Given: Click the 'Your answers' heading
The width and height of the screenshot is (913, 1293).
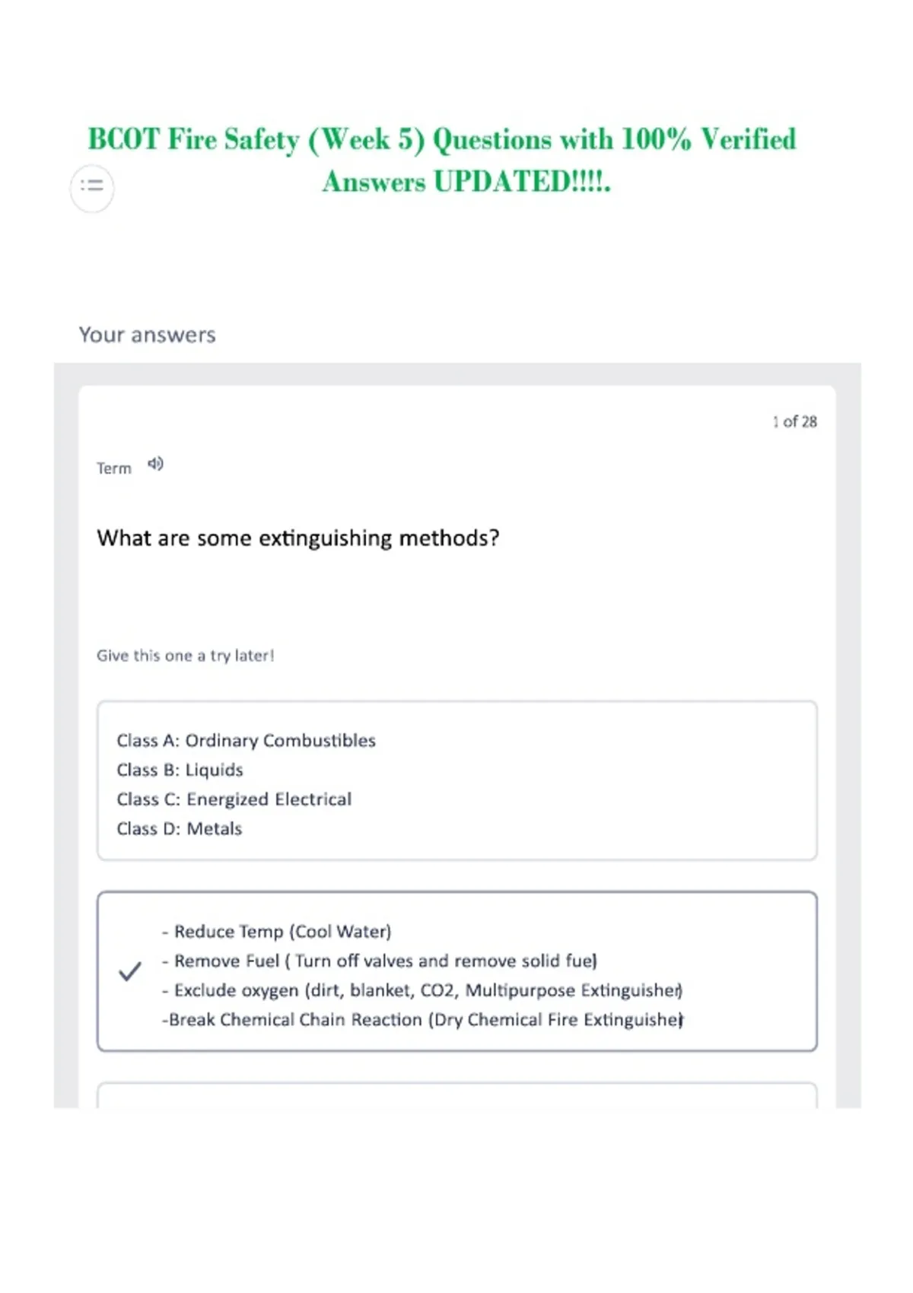Looking at the screenshot, I should (148, 335).
